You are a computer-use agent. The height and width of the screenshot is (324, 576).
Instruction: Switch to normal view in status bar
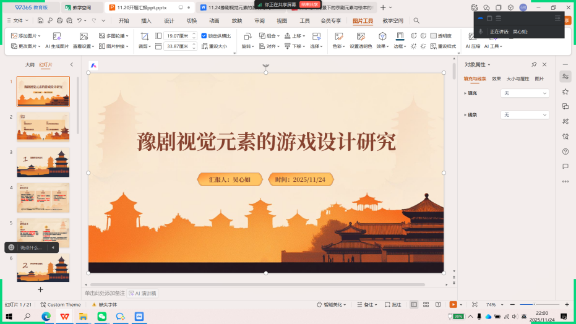413,305
